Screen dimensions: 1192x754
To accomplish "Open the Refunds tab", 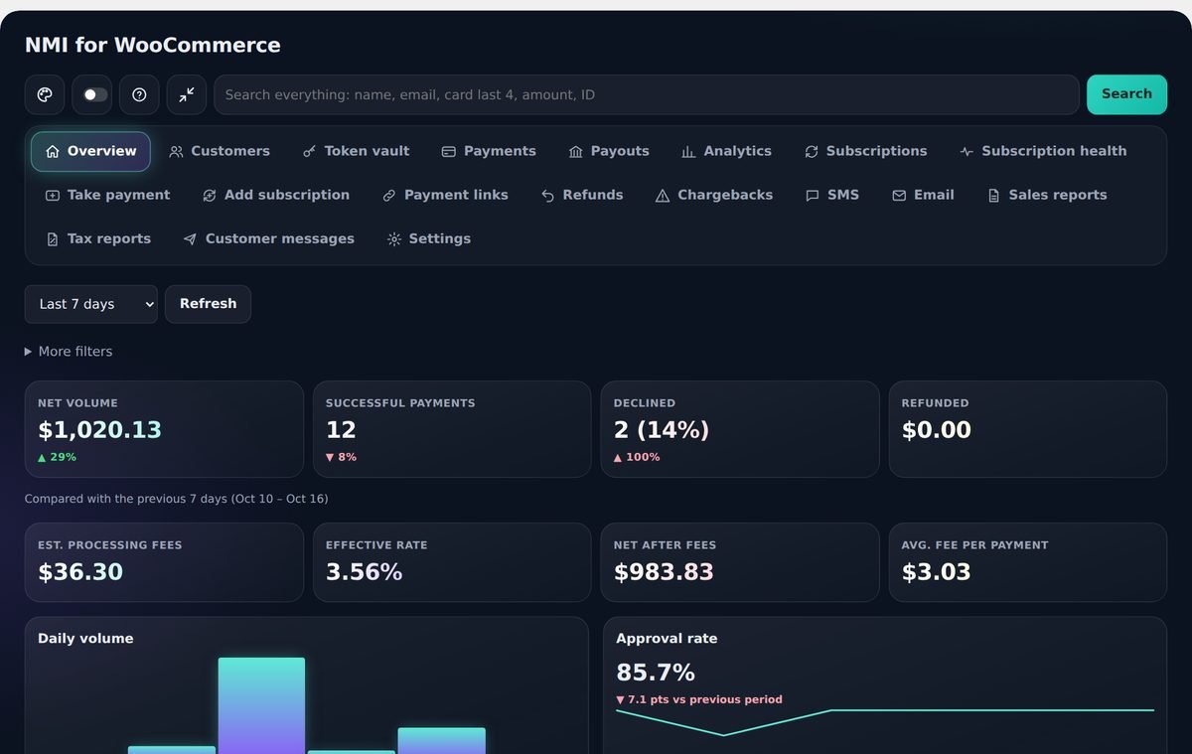I will click(x=582, y=196).
